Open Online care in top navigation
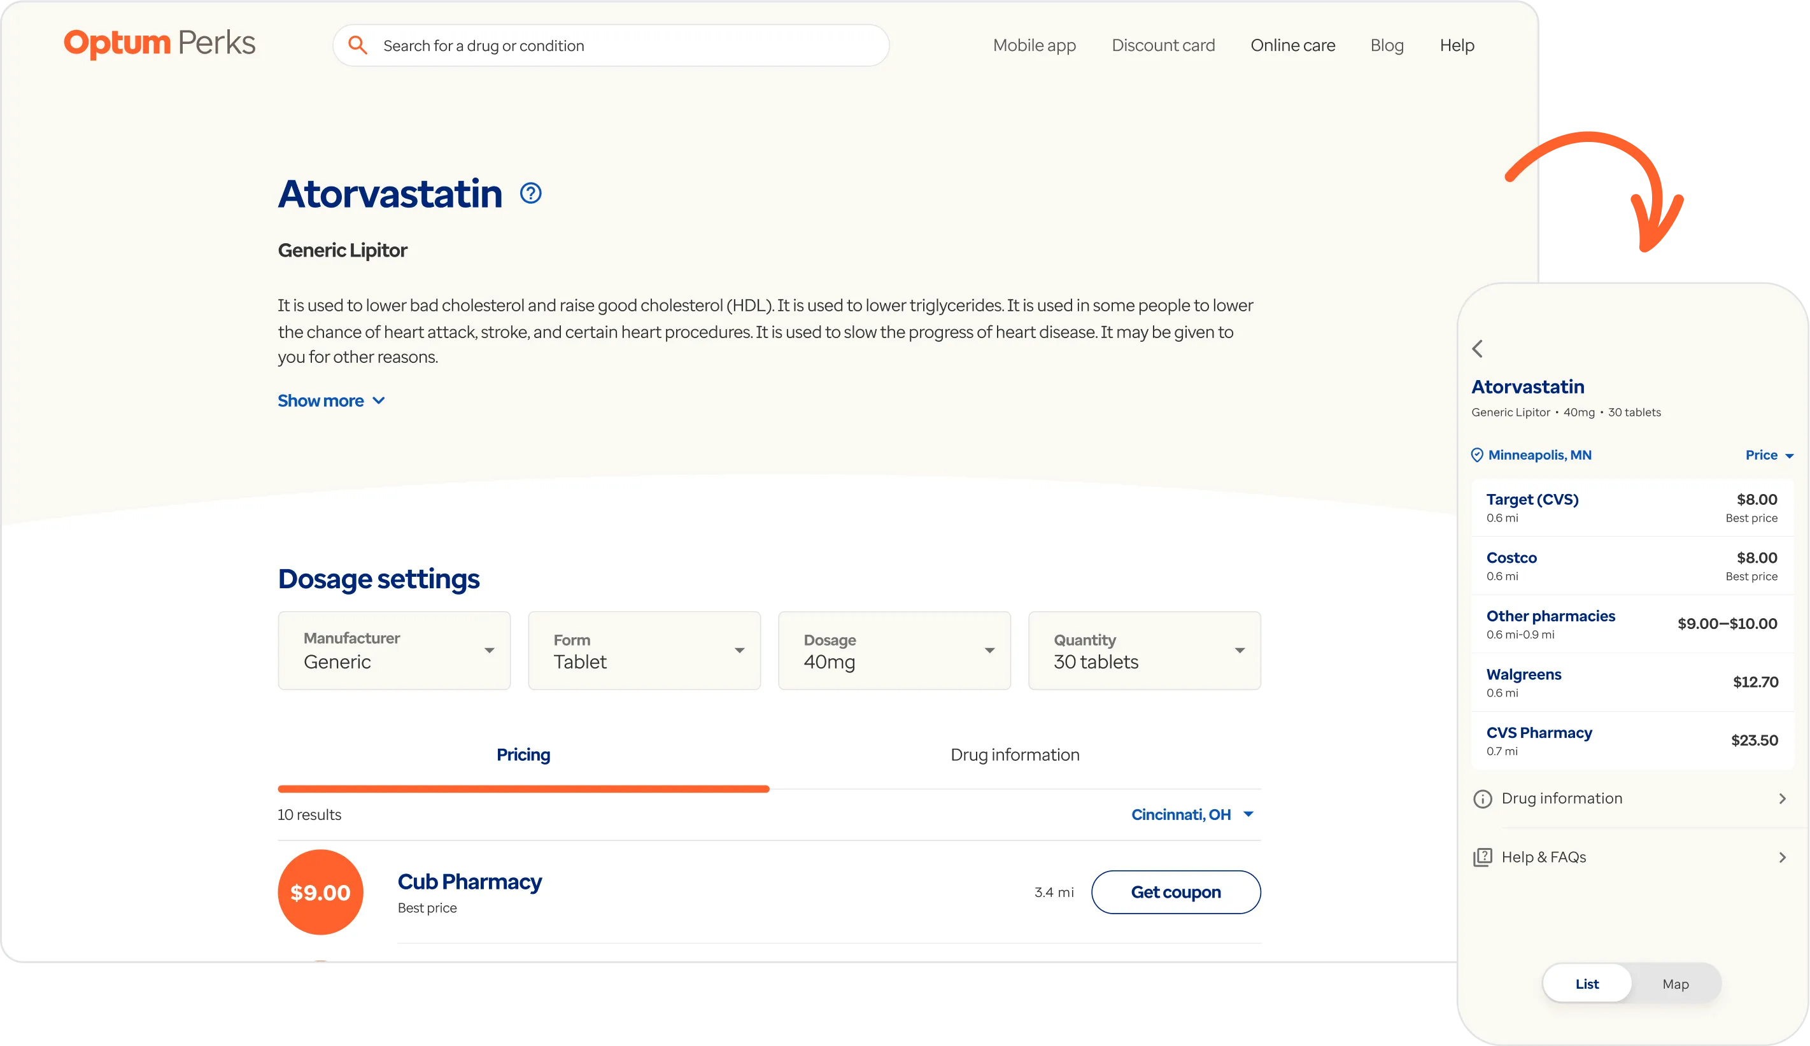 (x=1293, y=45)
